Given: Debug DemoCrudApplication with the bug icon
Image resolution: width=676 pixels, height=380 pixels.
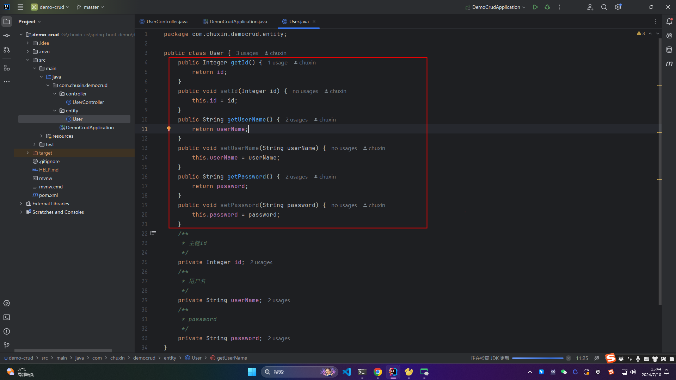Looking at the screenshot, I should point(547,7).
